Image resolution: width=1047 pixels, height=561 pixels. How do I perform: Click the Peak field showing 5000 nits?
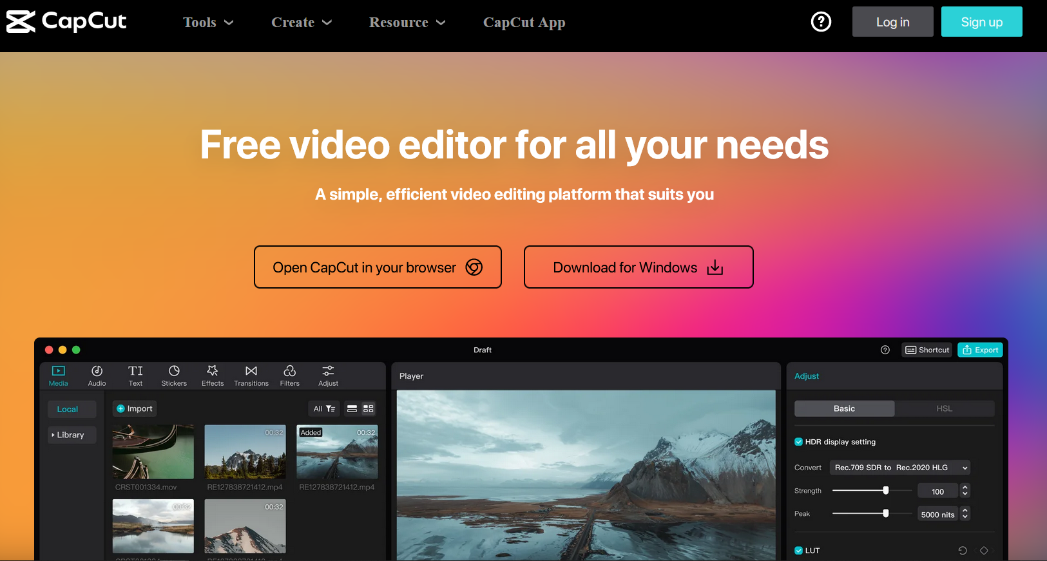click(938, 515)
